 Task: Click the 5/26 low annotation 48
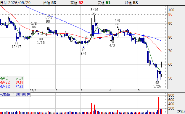[x=157, y=82]
